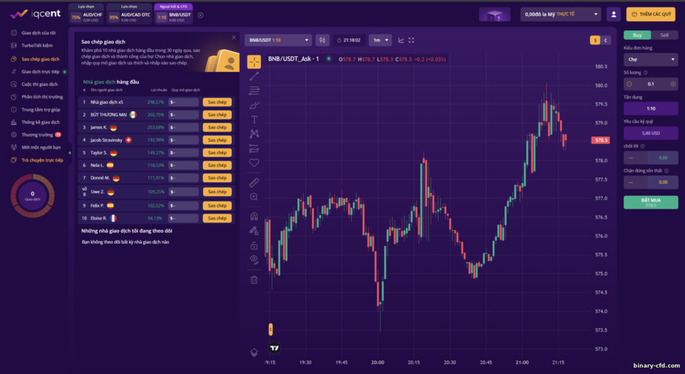Select the ruler measure tool
685x374 pixels.
[254, 182]
